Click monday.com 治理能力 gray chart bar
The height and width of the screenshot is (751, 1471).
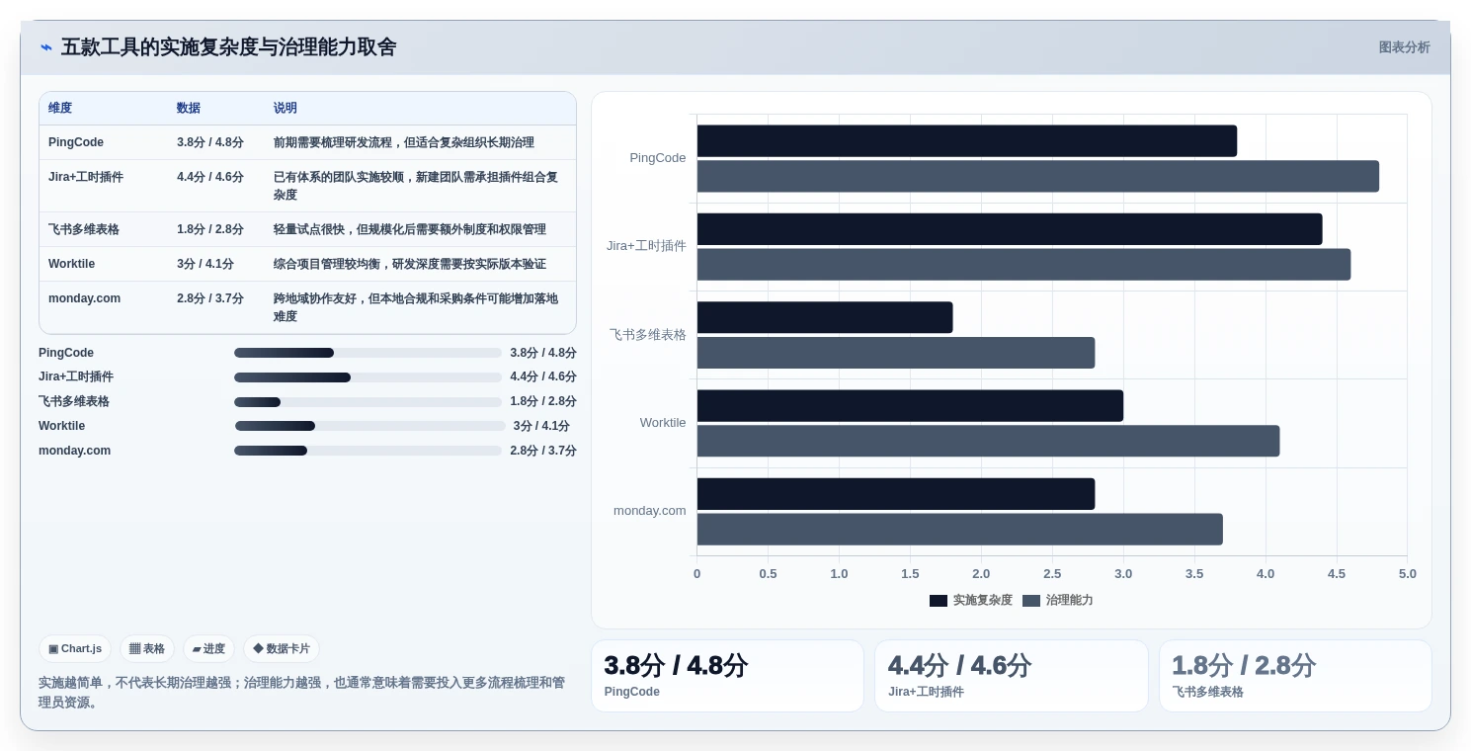coord(960,530)
